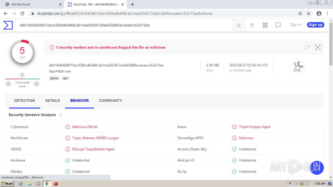Click the EXE file type icon
The width and height of the screenshot is (333, 187).
tap(297, 67)
